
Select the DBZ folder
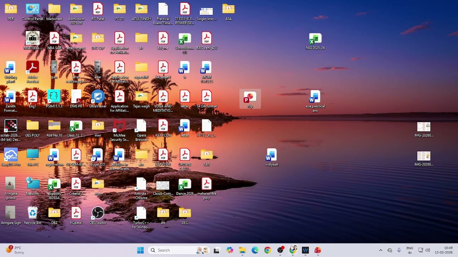pyautogui.click(x=54, y=216)
